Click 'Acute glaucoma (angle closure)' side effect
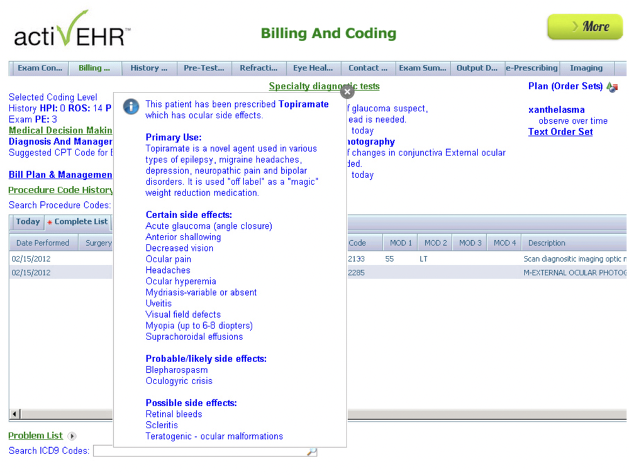629x476 pixels. pyautogui.click(x=209, y=226)
